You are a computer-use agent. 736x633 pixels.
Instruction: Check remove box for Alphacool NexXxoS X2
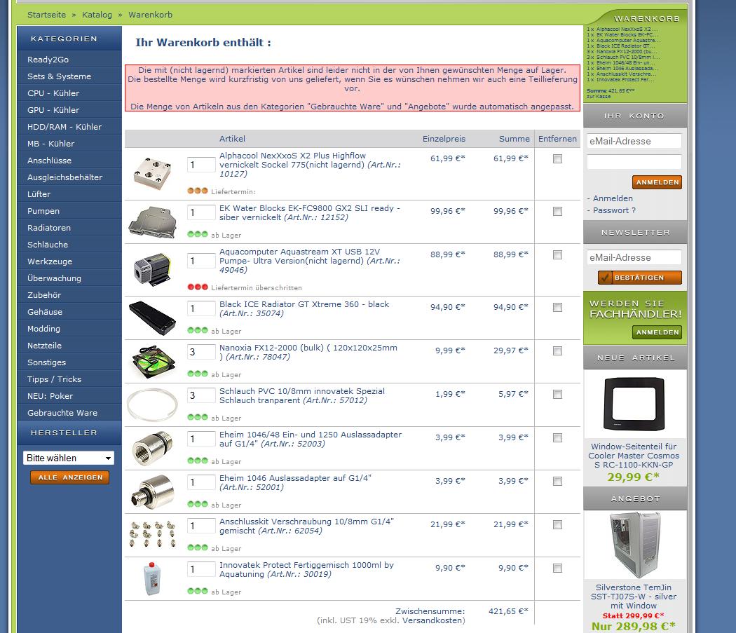pos(558,158)
